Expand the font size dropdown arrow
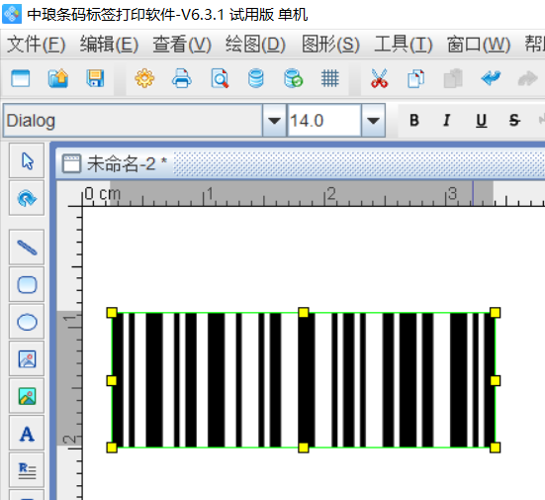 [x=373, y=121]
